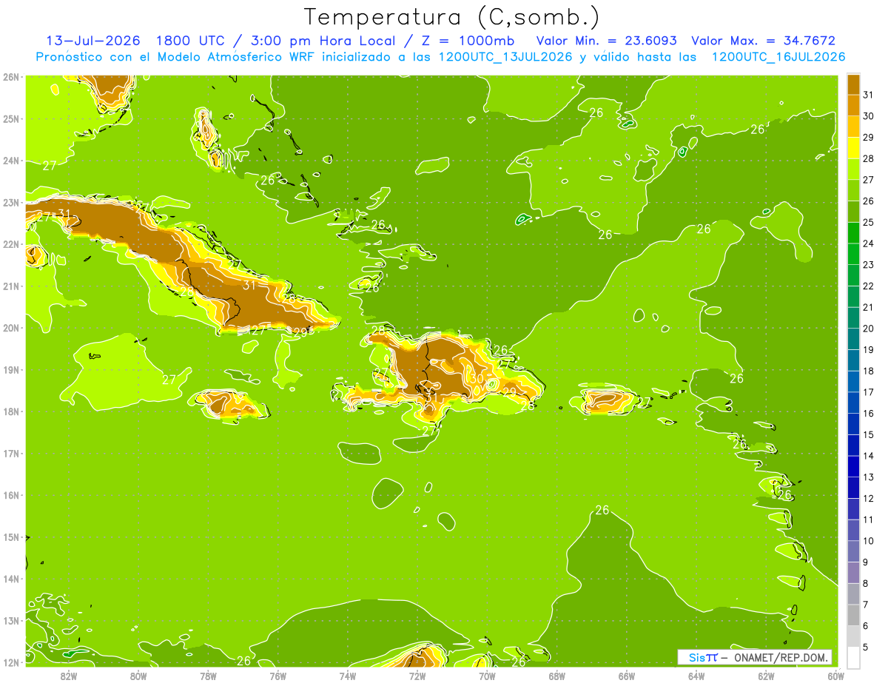Click the '82W' longitude axis label
888x686 pixels.
(69, 676)
